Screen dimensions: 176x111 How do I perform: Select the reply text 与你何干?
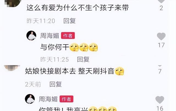click(x=55, y=47)
